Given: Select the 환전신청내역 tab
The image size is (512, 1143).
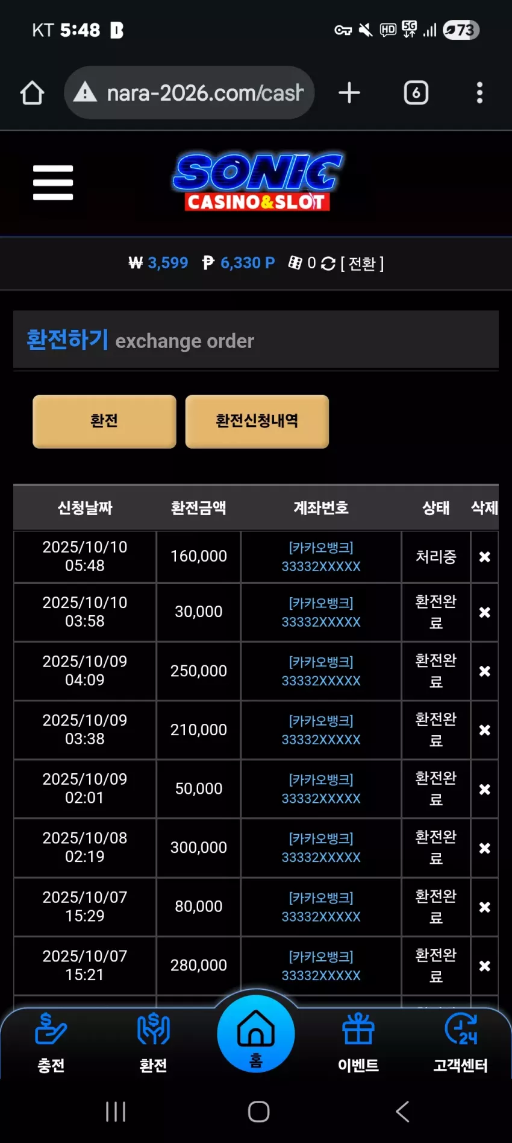Looking at the screenshot, I should click(257, 422).
